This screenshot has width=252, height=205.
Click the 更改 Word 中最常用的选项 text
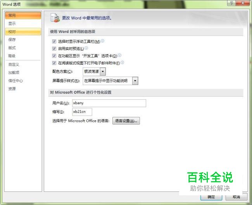point(87,18)
